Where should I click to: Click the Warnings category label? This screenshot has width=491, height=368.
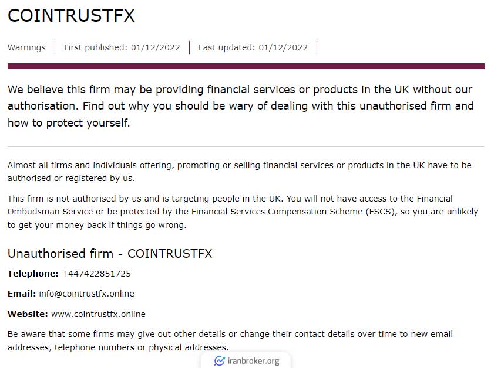[x=26, y=47]
